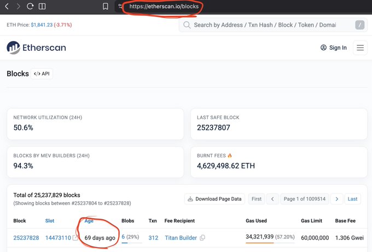The width and height of the screenshot is (372, 252).
Task: Click the Last Safe Block 25237807 value
Action: pos(213,128)
